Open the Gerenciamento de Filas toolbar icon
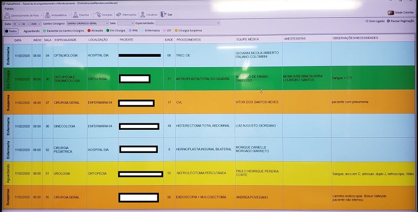Image resolution: width=418 pixels, height=212 pixels. [x=8, y=16]
